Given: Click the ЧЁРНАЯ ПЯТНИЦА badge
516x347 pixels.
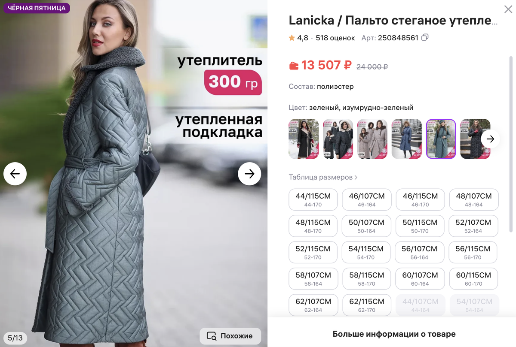Looking at the screenshot, I should [37, 8].
